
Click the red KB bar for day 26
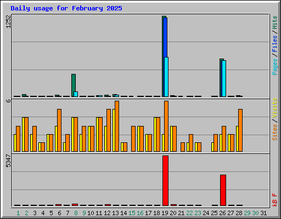(223, 190)
